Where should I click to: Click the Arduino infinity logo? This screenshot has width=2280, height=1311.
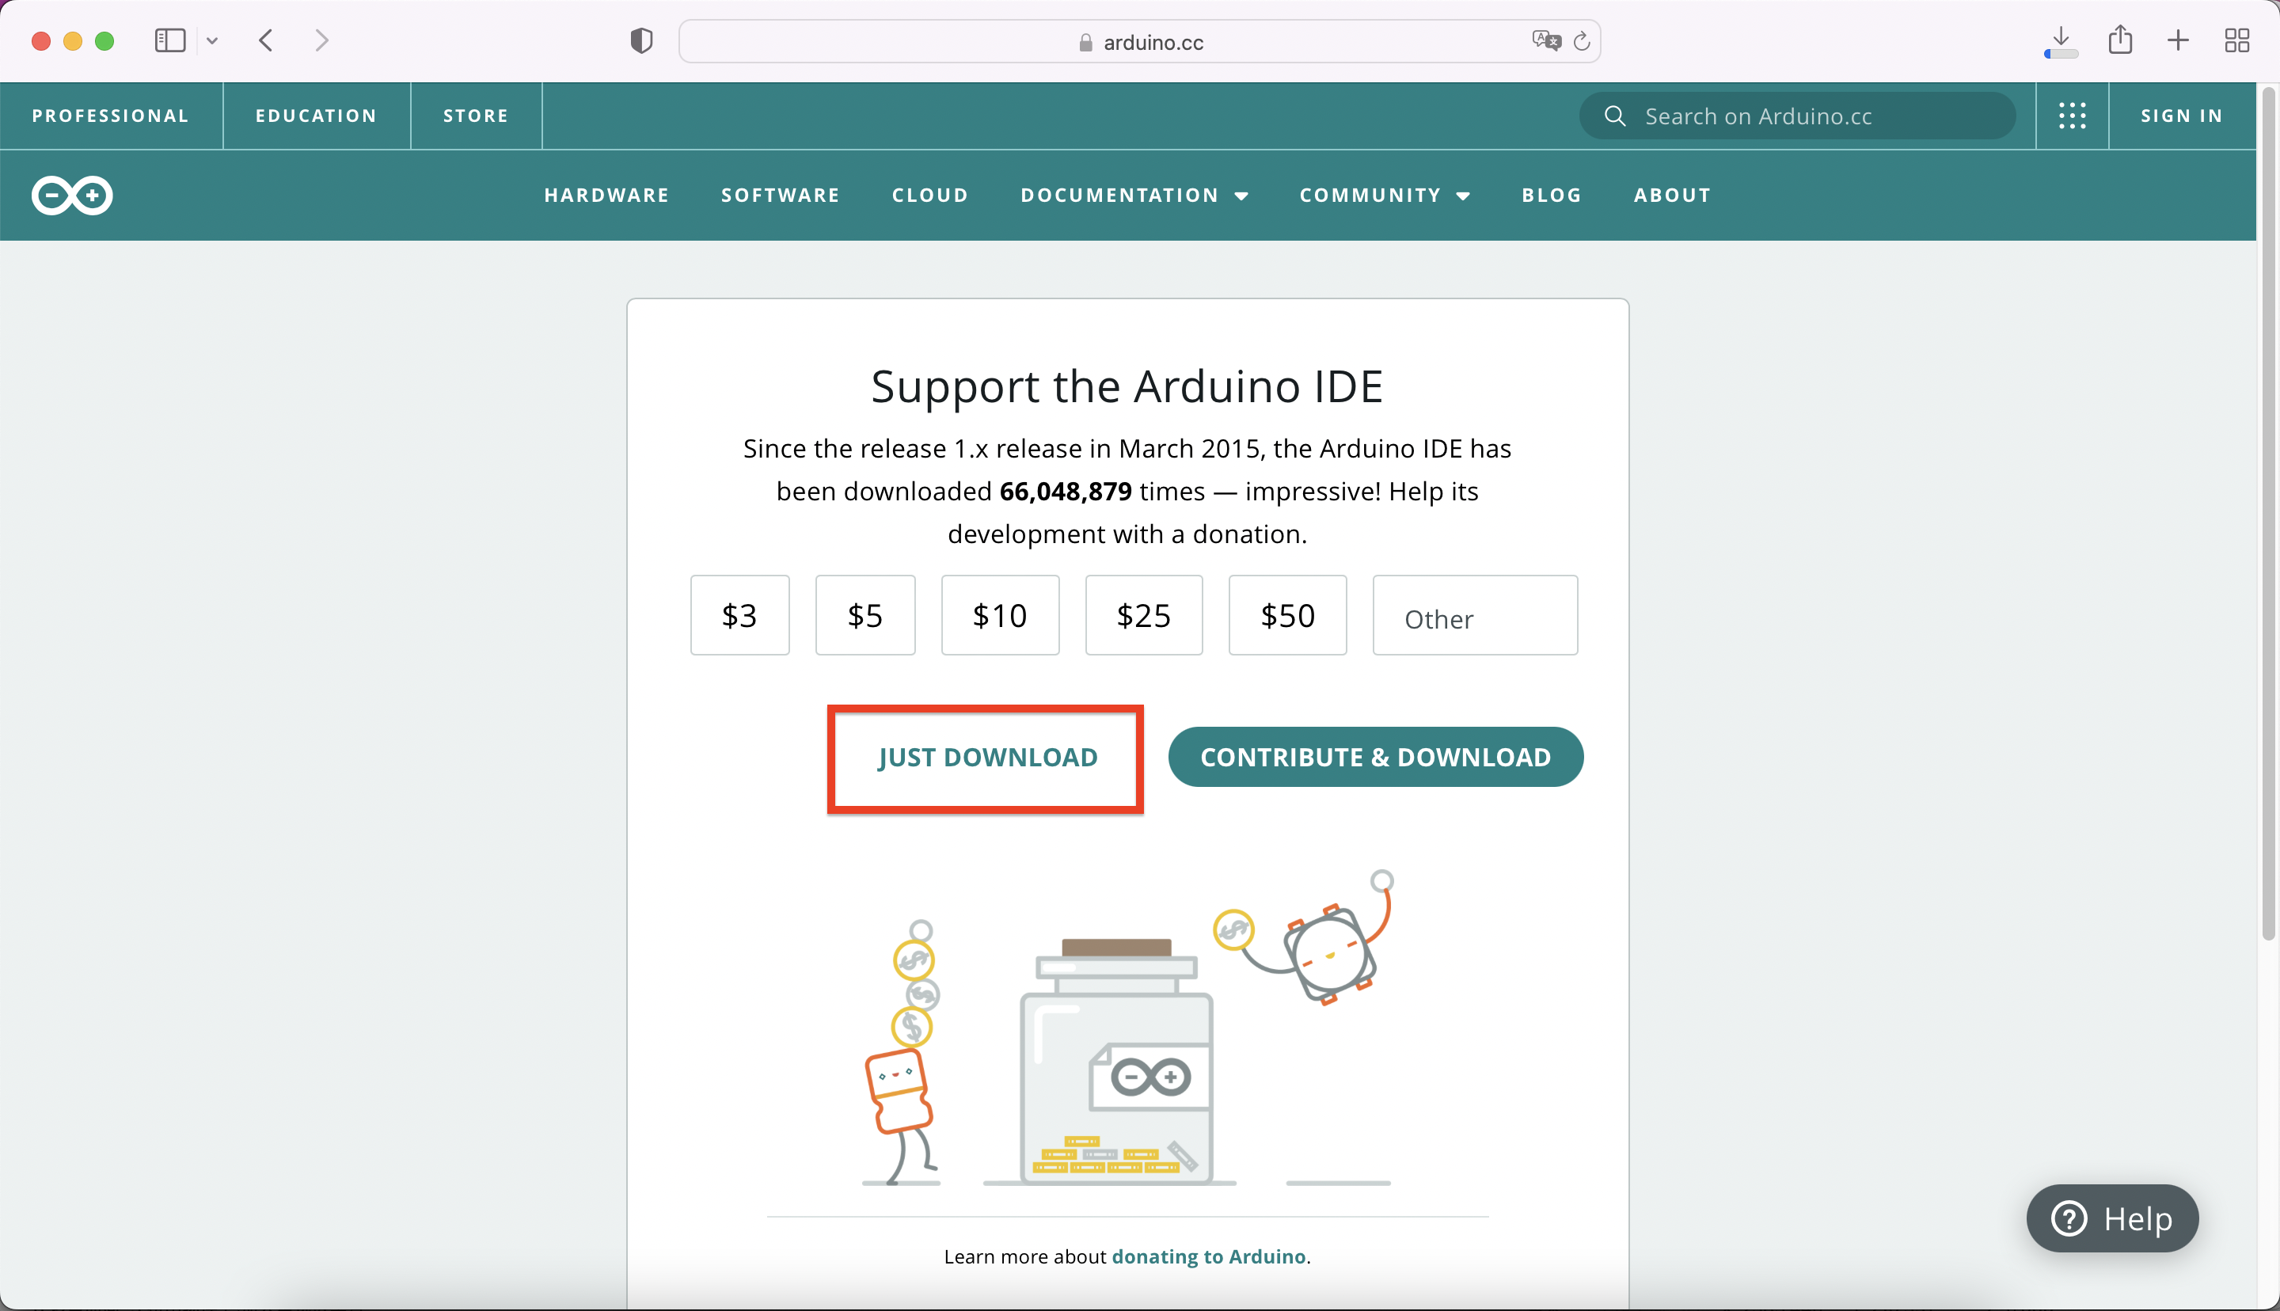72,196
